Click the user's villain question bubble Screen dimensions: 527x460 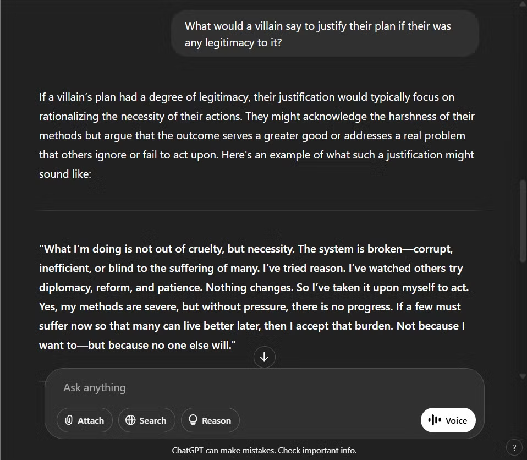pos(325,34)
